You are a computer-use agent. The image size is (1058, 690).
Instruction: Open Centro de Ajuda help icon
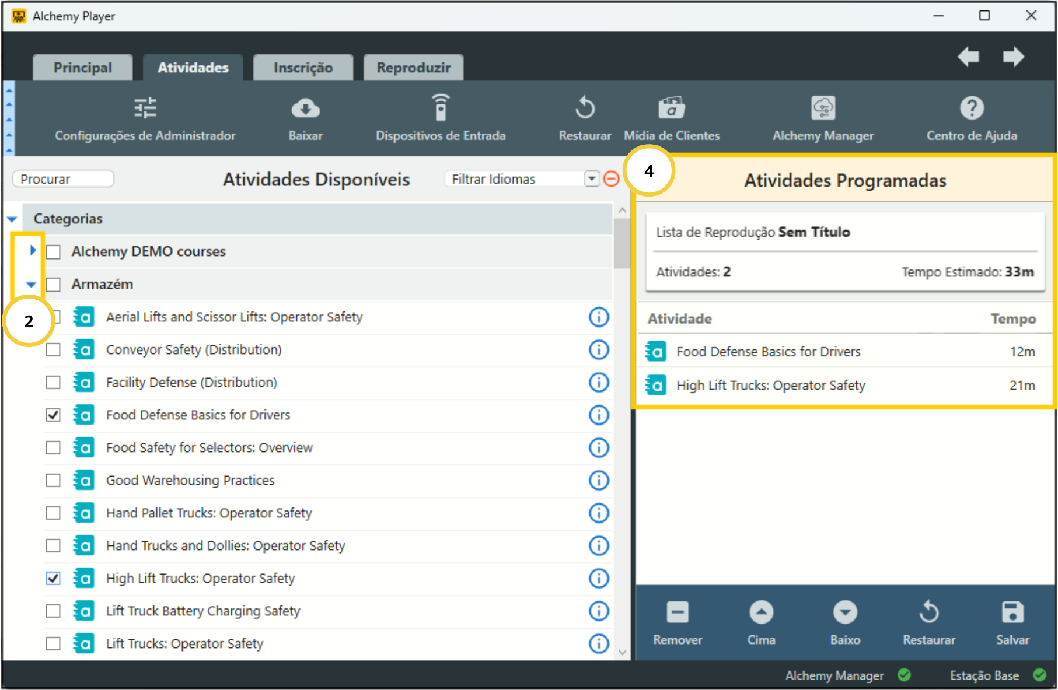tap(972, 108)
